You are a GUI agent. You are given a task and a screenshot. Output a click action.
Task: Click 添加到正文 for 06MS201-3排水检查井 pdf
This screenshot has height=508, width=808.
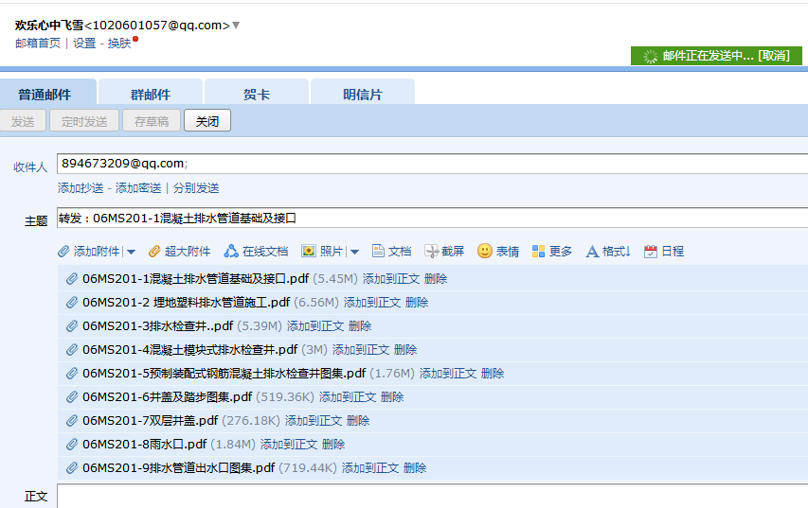pos(315,326)
